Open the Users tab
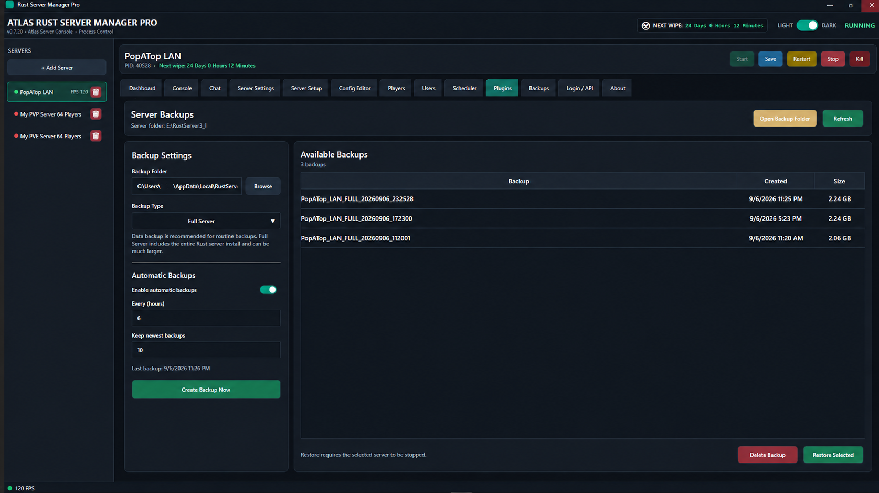879x493 pixels. [429, 88]
